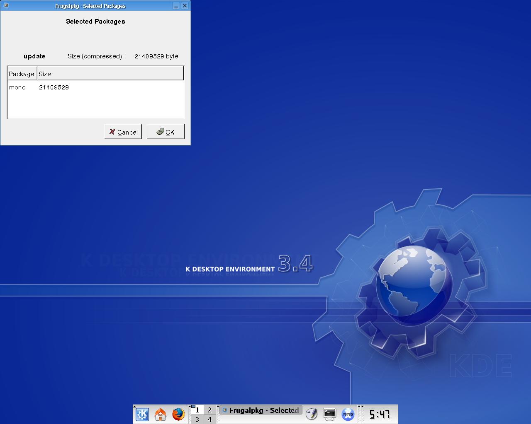Open the feather pen icon in the system tray
Image resolution: width=531 pixels, height=424 pixels.
tap(312, 414)
